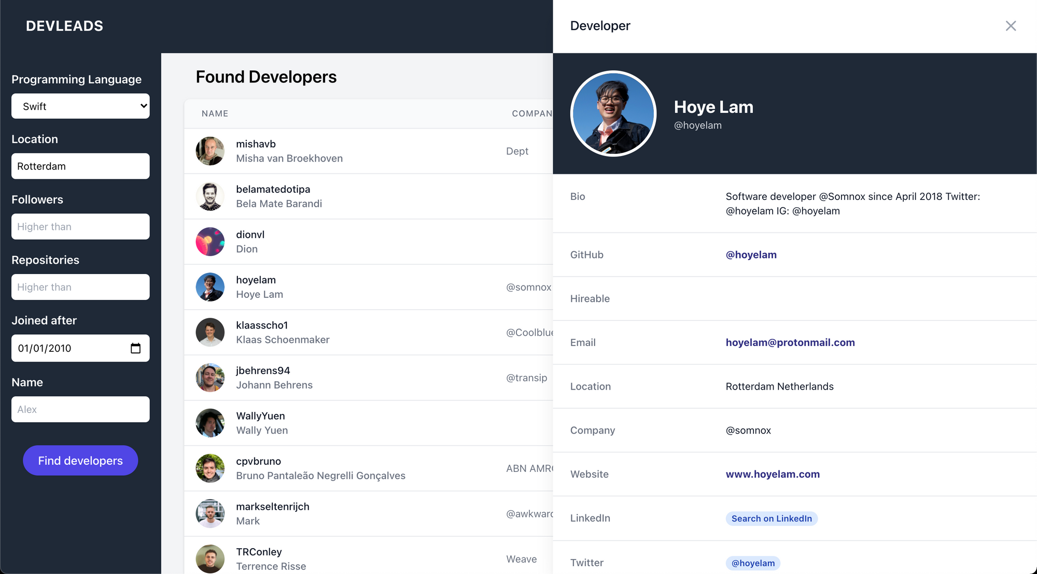Click the Followers Higher than input
Screen dimensions: 1037x574
pos(80,227)
